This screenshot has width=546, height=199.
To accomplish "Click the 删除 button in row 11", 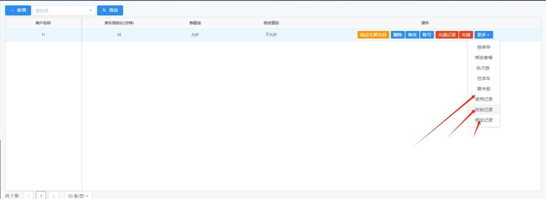I will tap(398, 35).
